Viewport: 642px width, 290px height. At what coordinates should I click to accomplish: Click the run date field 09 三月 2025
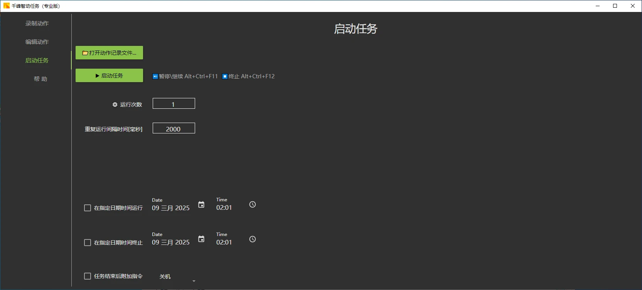pyautogui.click(x=171, y=208)
